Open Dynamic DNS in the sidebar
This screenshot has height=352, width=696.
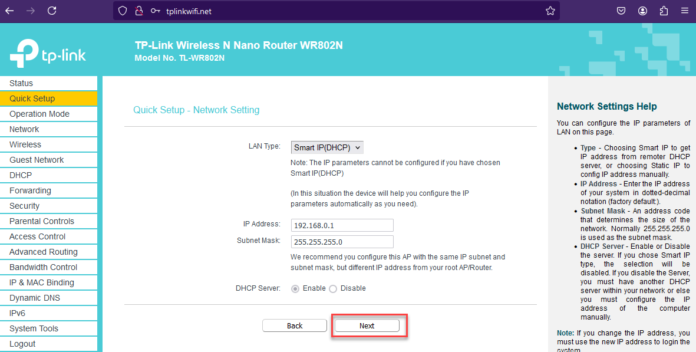pos(48,298)
